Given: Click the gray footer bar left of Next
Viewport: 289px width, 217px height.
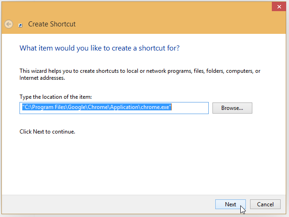Looking at the screenshot, I should [108, 204].
